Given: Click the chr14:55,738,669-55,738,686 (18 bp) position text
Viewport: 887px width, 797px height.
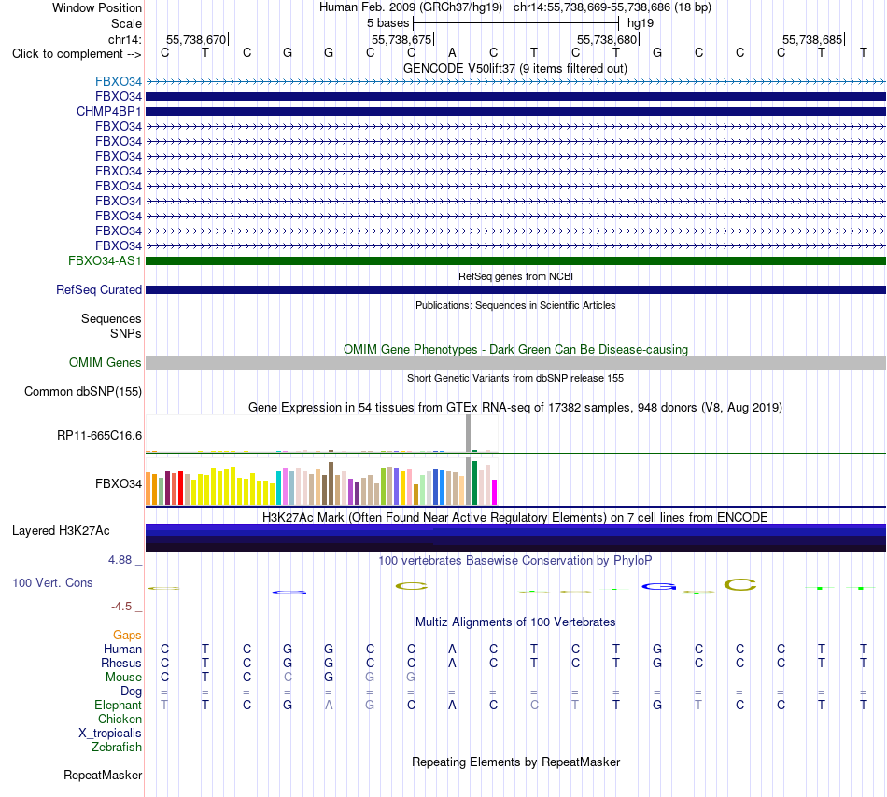Looking at the screenshot, I should 612,7.
